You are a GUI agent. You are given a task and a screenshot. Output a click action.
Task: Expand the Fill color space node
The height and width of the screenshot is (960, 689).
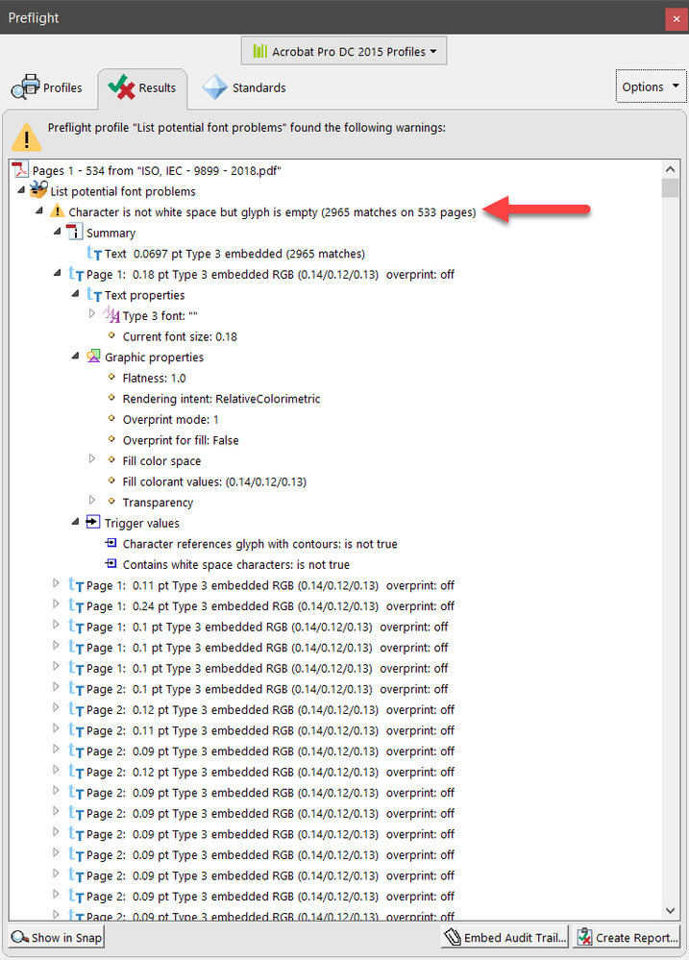point(92,458)
